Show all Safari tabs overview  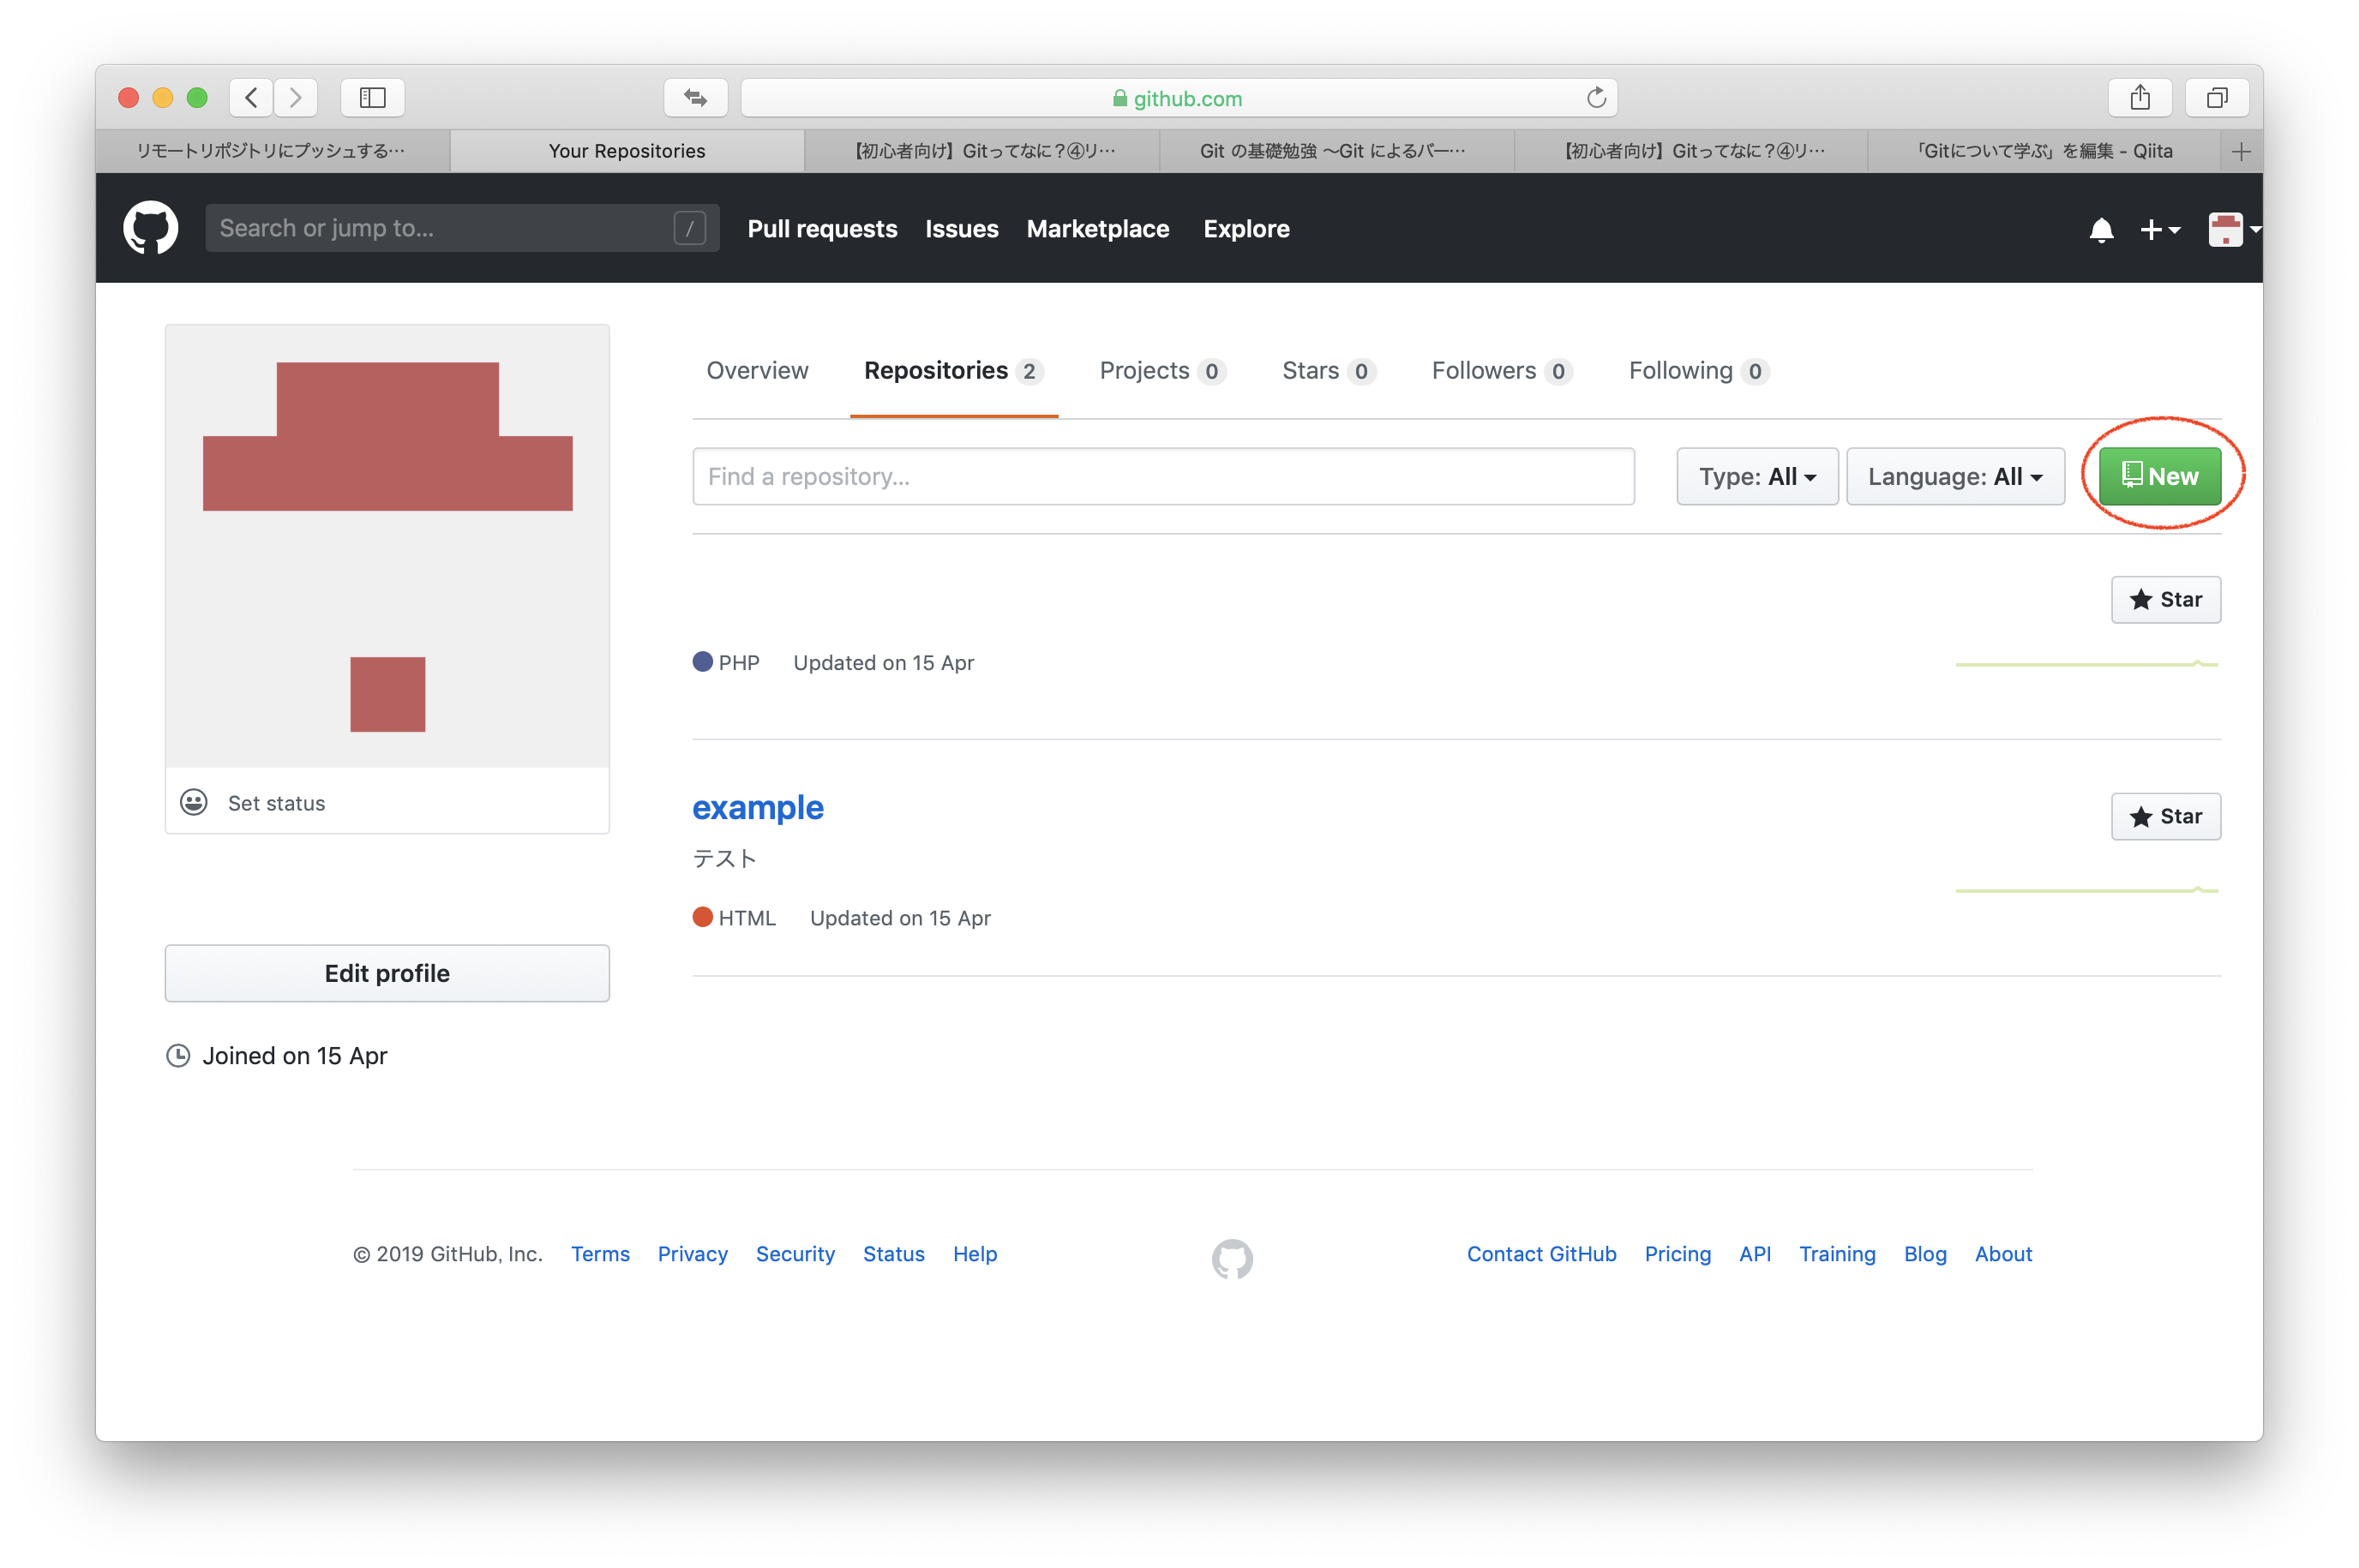pyautogui.click(x=2217, y=98)
